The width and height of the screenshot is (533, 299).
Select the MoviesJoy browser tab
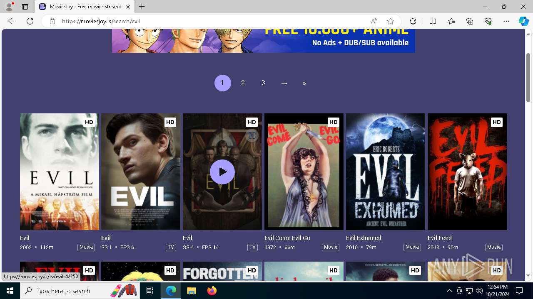coord(85,7)
